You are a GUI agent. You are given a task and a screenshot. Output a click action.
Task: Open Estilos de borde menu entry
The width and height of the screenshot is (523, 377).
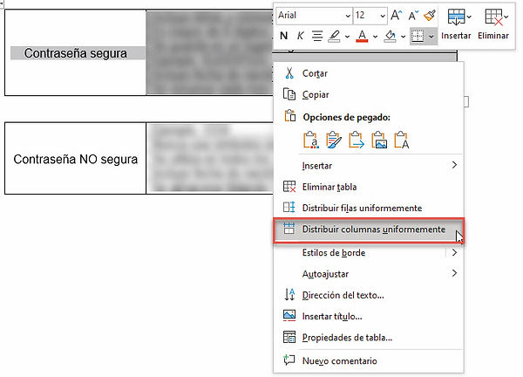click(368, 253)
